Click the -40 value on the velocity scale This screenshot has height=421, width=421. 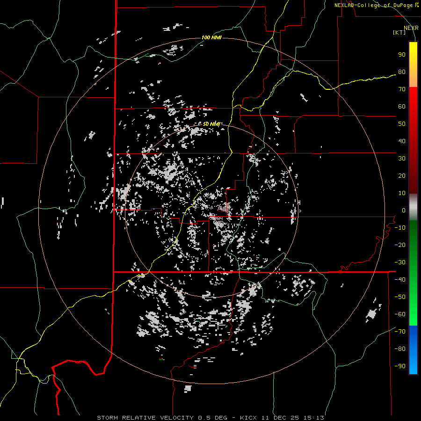(400, 280)
